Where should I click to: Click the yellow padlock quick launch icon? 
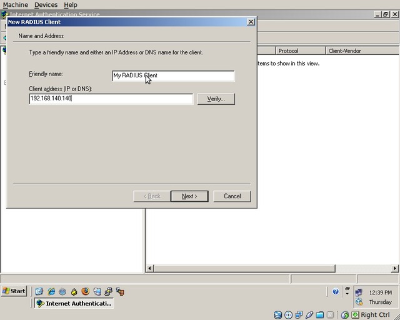(x=74, y=291)
